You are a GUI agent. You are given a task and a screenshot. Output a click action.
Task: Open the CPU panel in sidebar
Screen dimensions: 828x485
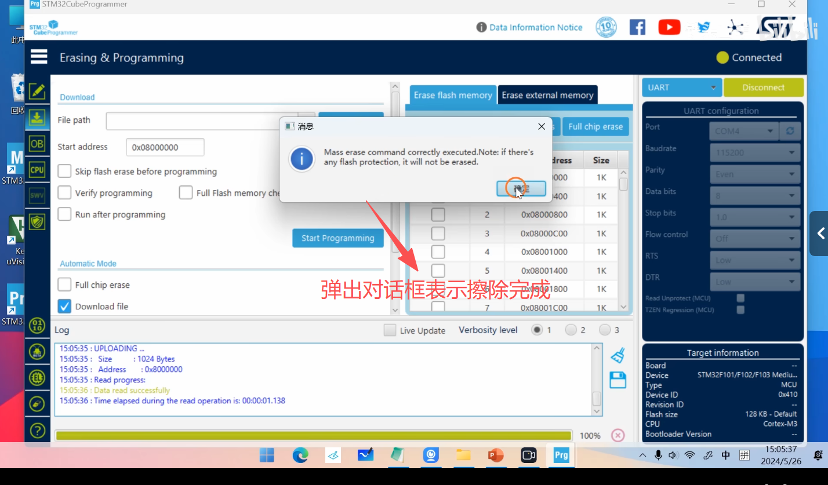37,170
